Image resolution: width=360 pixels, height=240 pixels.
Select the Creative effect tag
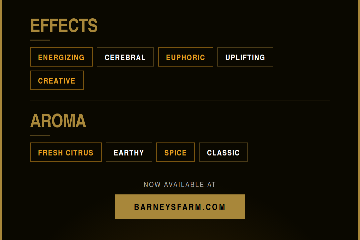(57, 81)
